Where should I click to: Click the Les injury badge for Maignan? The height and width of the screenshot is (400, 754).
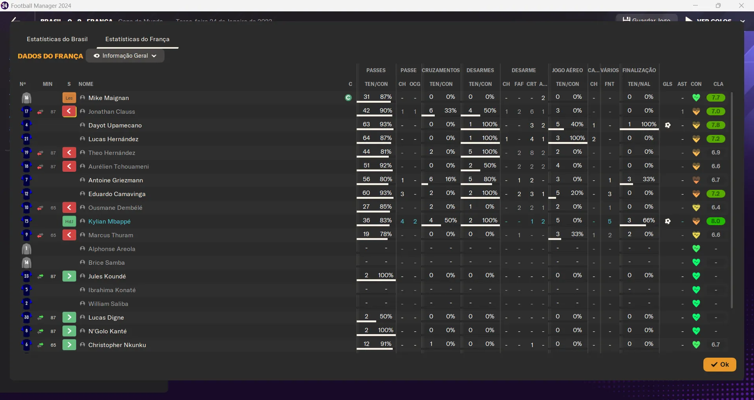69,98
